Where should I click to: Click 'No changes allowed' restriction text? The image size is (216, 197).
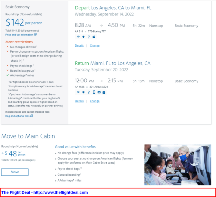23,47
